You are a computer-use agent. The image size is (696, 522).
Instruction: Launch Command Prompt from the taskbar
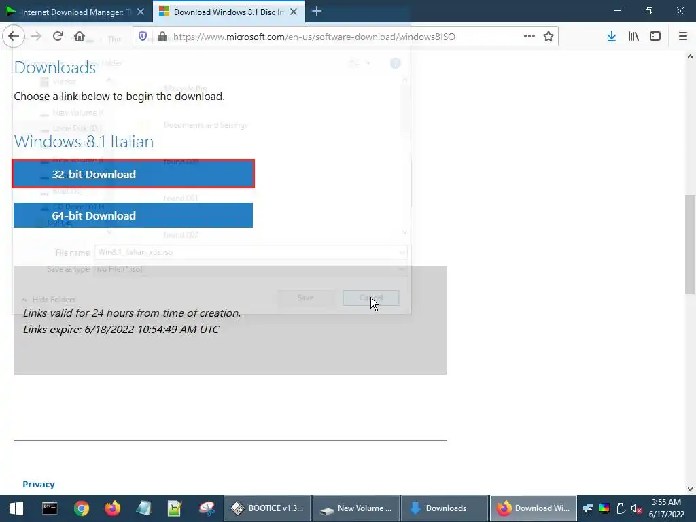tap(49, 508)
